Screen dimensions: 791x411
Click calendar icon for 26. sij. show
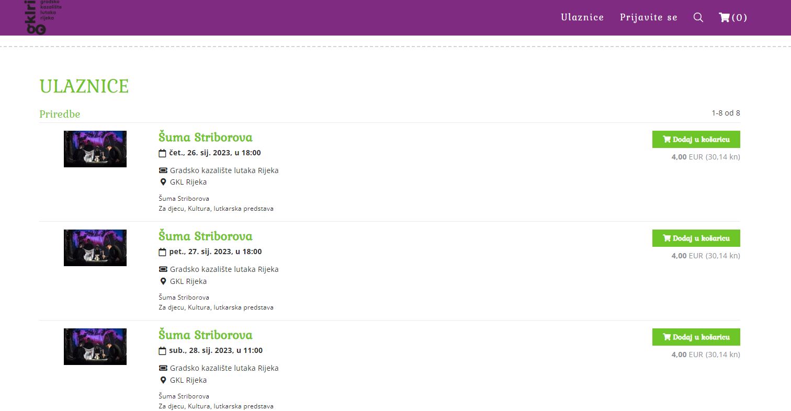(x=162, y=153)
